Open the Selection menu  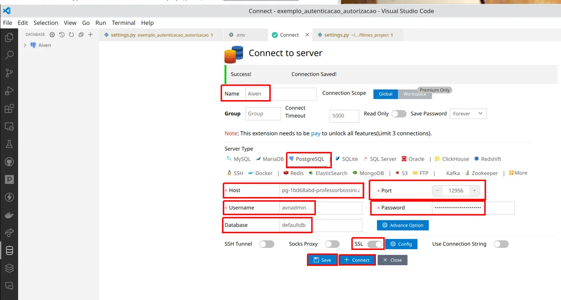pos(46,23)
